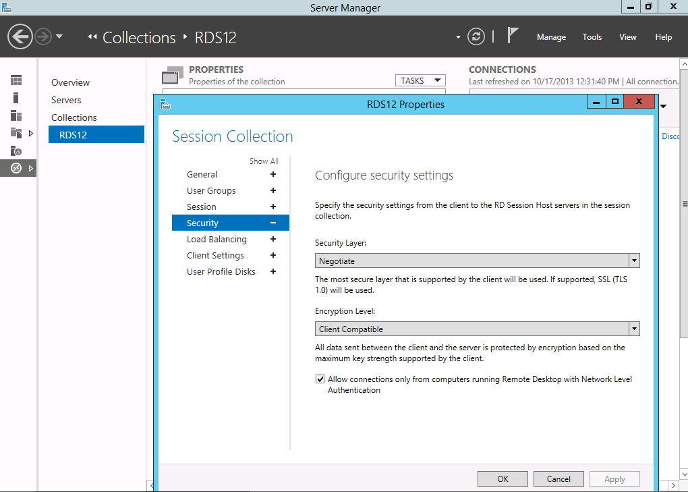Open the TASKS dropdown in Properties panel
The height and width of the screenshot is (492, 688).
[x=420, y=80]
